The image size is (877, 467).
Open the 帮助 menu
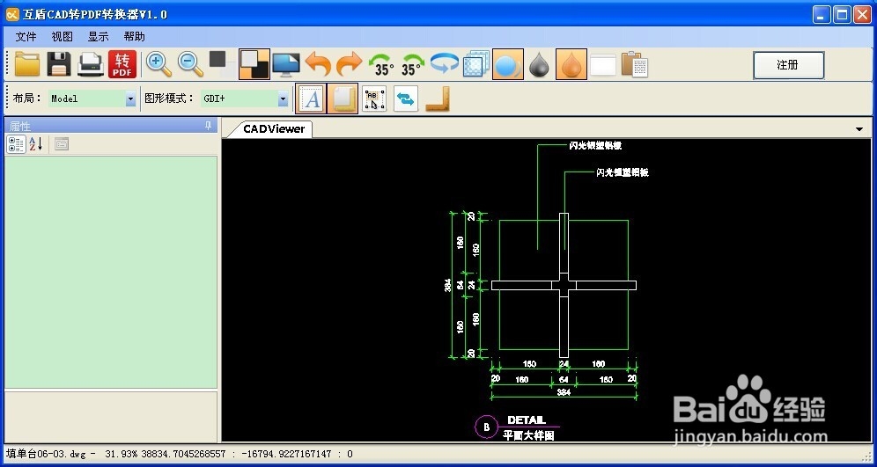click(x=134, y=37)
